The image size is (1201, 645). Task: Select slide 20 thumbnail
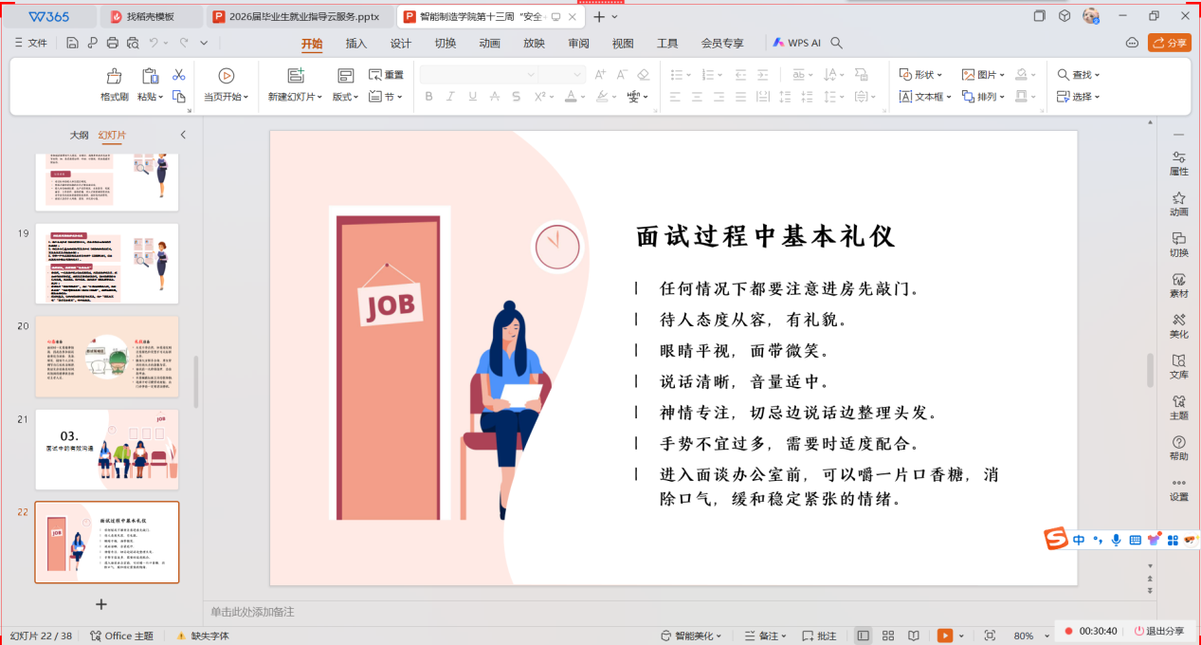point(106,357)
